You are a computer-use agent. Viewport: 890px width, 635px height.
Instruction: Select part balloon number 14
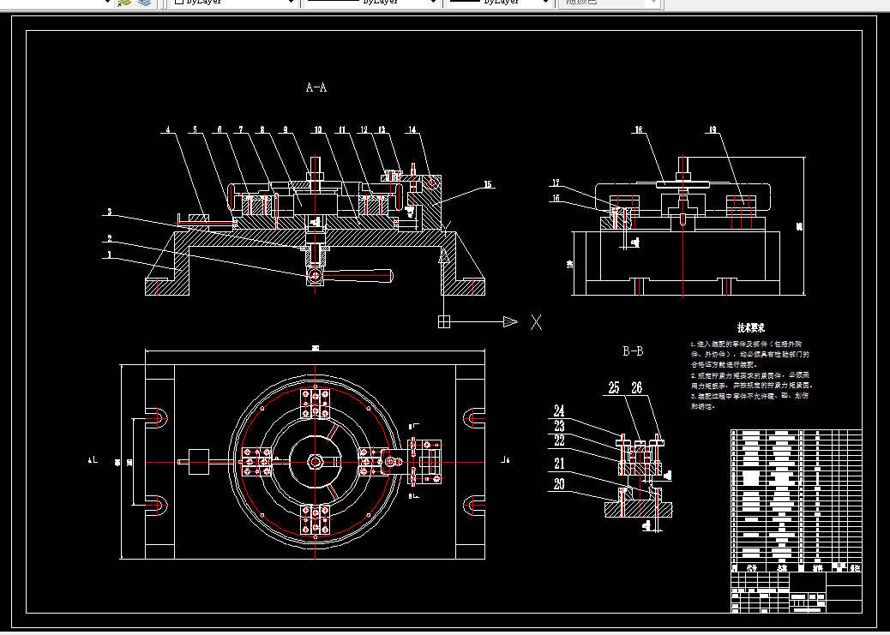pos(412,130)
